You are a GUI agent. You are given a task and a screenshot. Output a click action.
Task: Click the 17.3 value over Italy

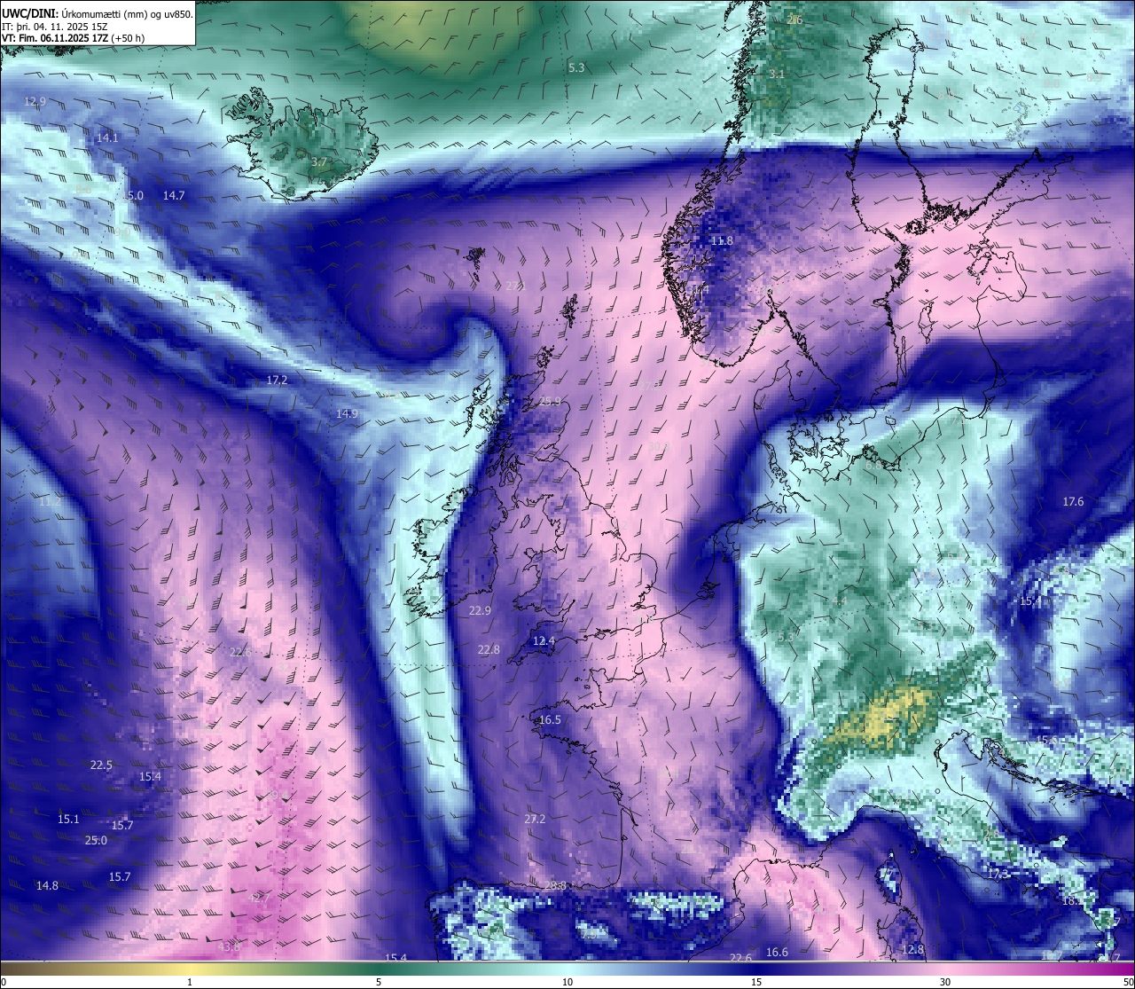pos(998,874)
